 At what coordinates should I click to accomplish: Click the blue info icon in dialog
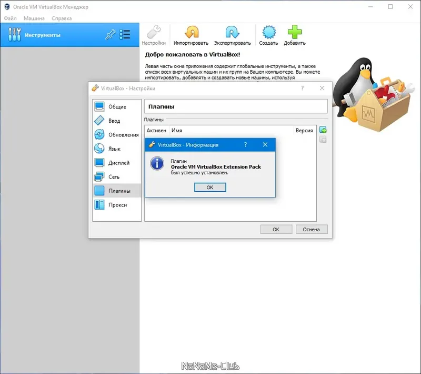tap(157, 163)
